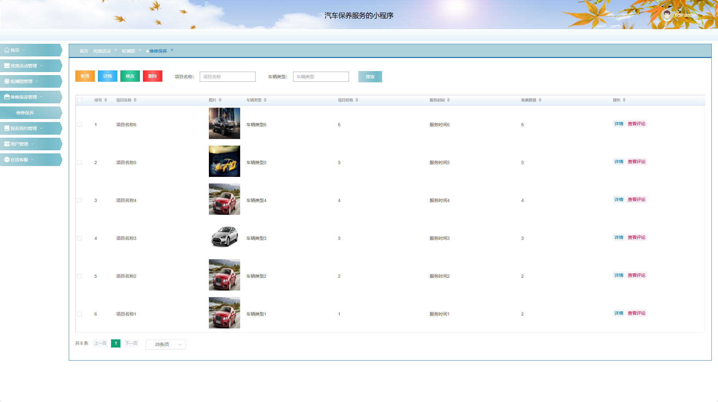This screenshot has width=718, height=402.
Task: Select the checkbox for 项目名称3
Action: tap(79, 238)
